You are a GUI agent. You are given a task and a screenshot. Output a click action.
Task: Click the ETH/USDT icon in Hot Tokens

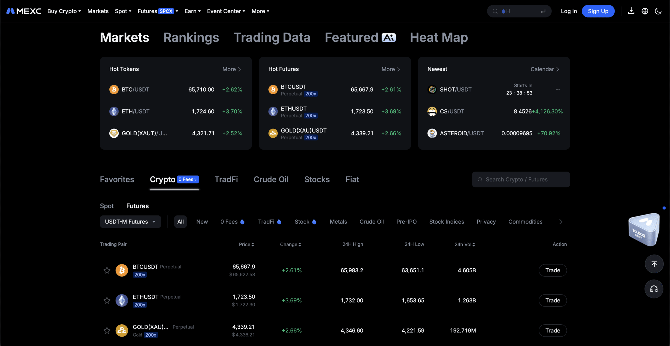pyautogui.click(x=114, y=112)
